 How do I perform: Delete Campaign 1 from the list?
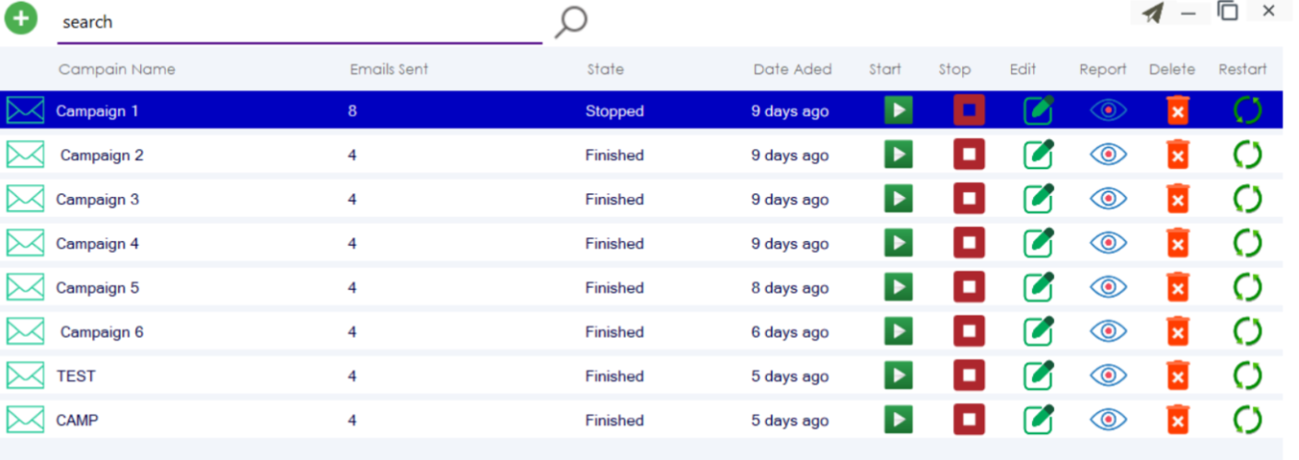click(x=1177, y=110)
